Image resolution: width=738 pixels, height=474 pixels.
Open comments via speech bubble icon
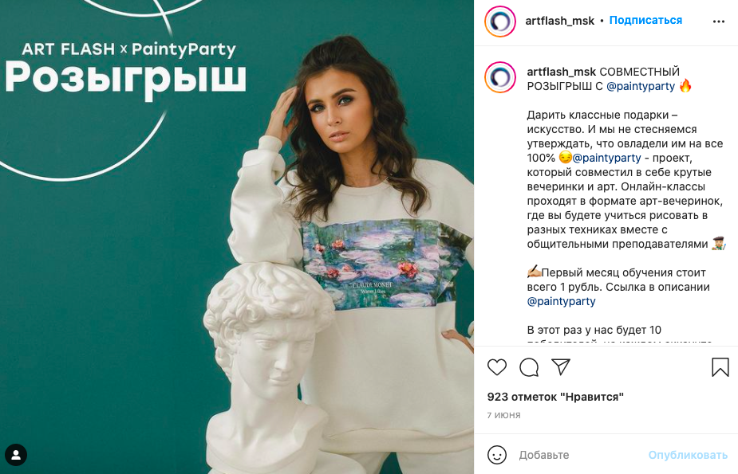(x=529, y=367)
